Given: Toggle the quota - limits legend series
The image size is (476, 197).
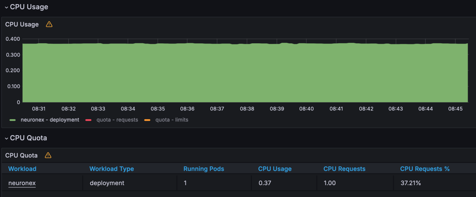Looking at the screenshot, I should point(171,120).
